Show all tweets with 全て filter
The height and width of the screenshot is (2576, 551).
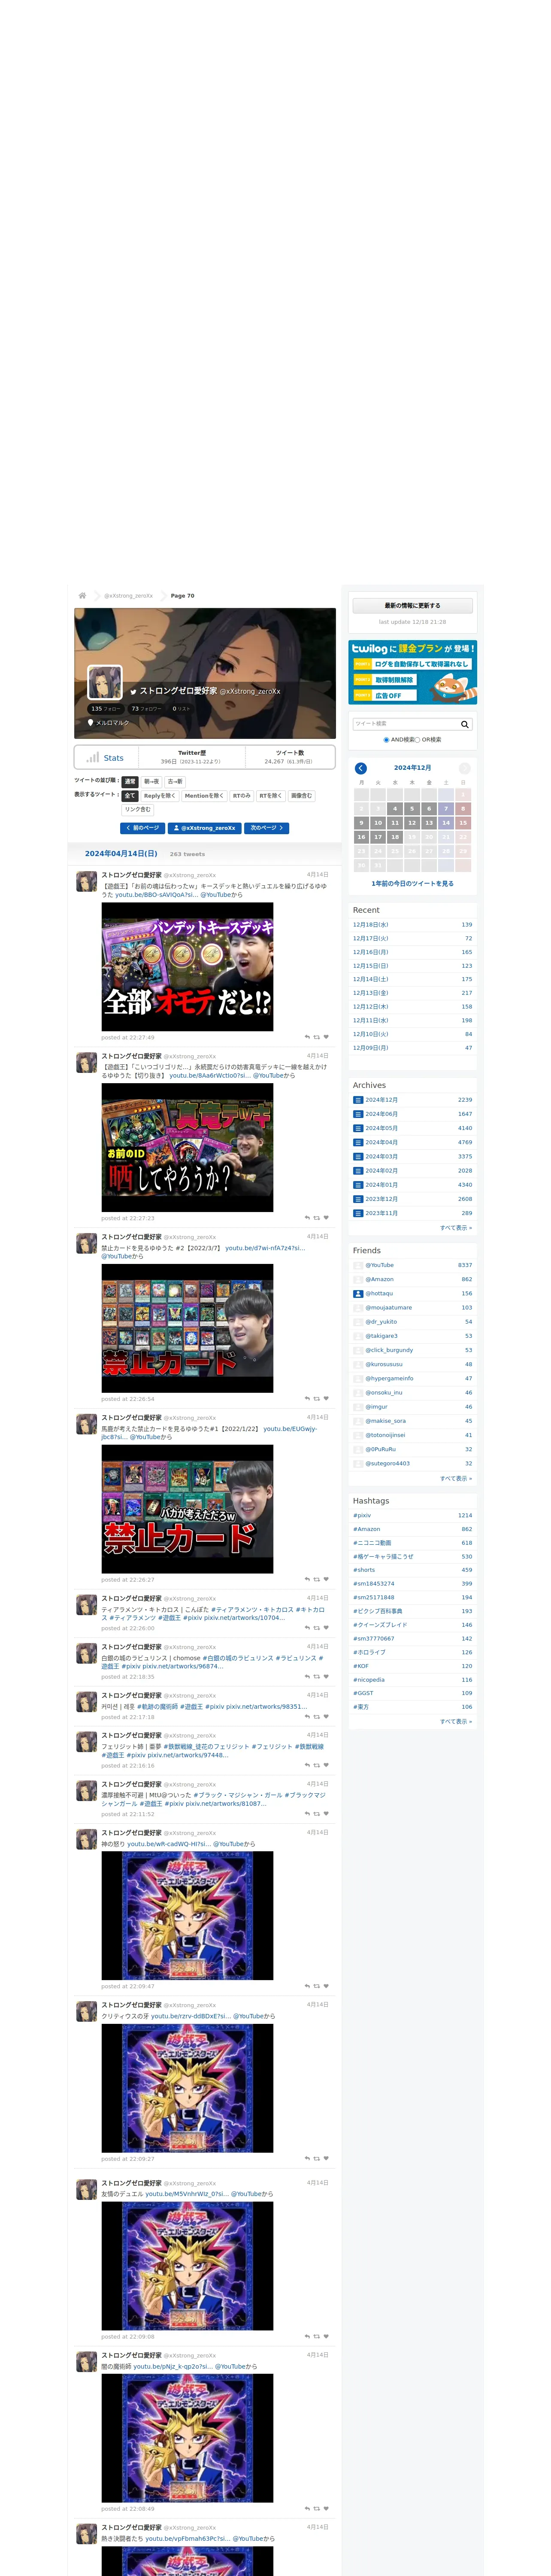130,796
